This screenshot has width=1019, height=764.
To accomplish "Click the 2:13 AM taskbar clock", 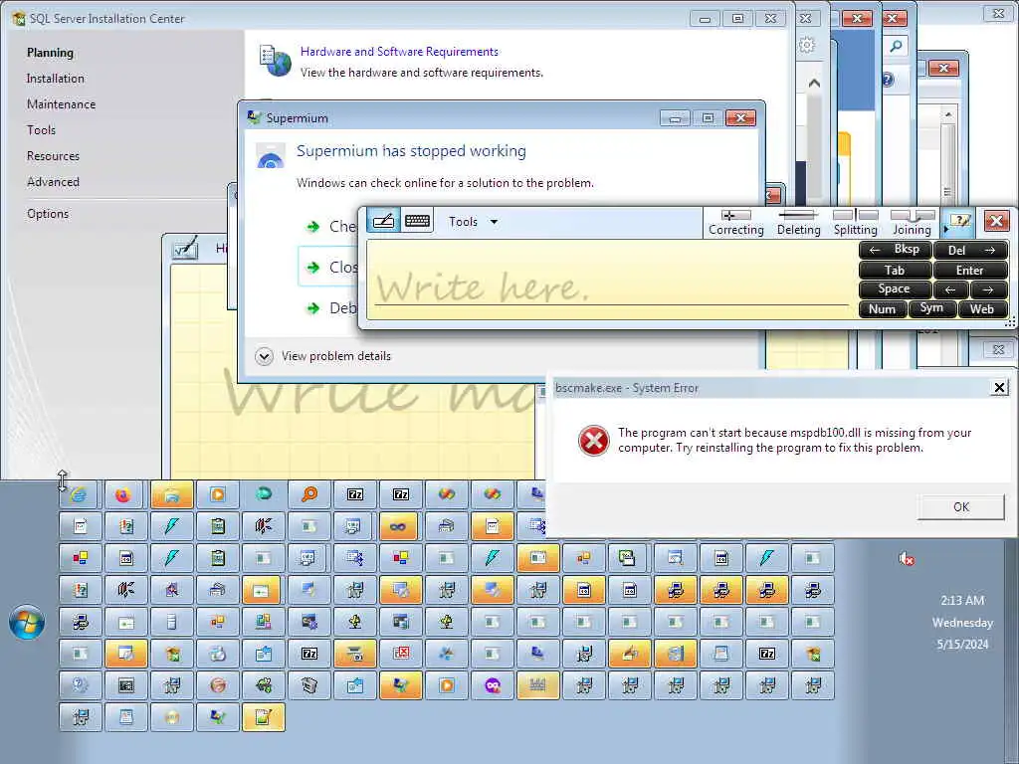I will [962, 600].
